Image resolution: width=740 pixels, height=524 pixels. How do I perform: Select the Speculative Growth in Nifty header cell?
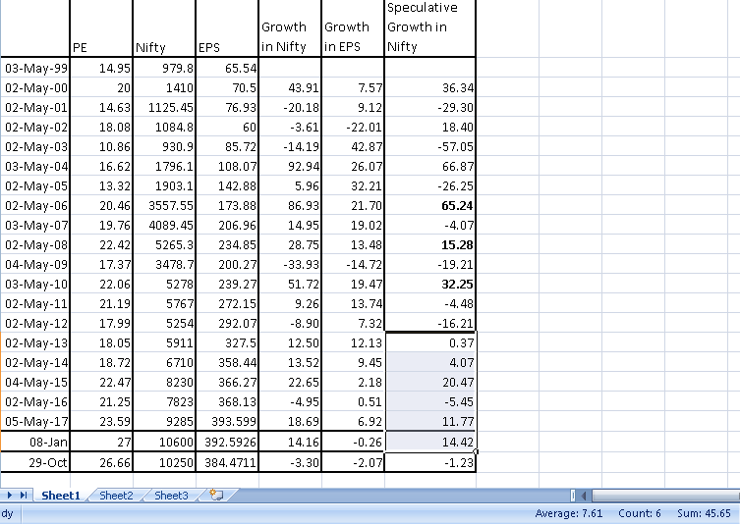[429, 27]
